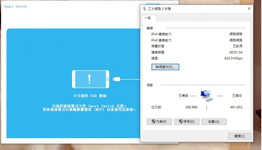Select received bytes value 491,653
The height and width of the screenshot is (150, 262).
click(236, 107)
